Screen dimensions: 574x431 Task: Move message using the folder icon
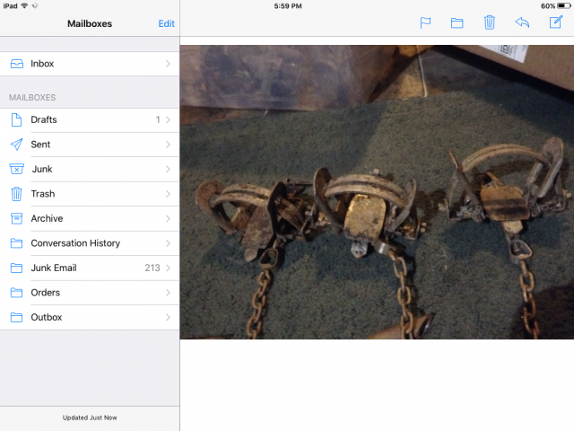[x=457, y=23]
